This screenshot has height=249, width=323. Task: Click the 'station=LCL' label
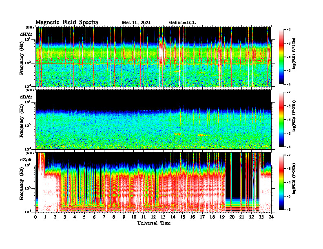pos(182,22)
